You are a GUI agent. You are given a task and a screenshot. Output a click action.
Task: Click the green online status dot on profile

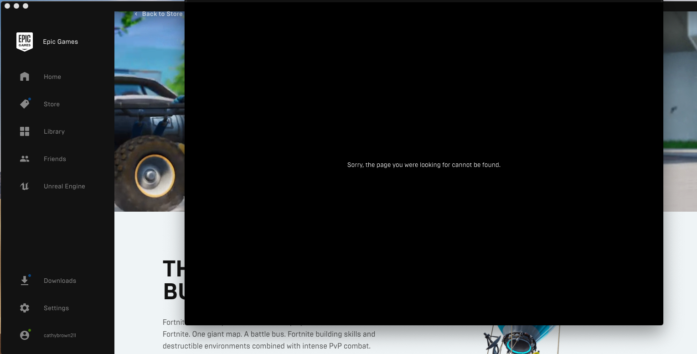(x=30, y=331)
